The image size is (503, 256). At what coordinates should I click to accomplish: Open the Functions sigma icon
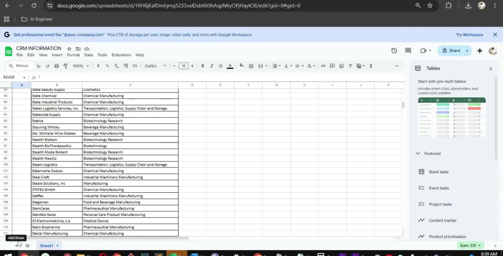point(371,66)
